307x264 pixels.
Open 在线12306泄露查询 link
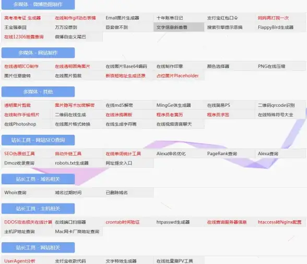pos(24,36)
